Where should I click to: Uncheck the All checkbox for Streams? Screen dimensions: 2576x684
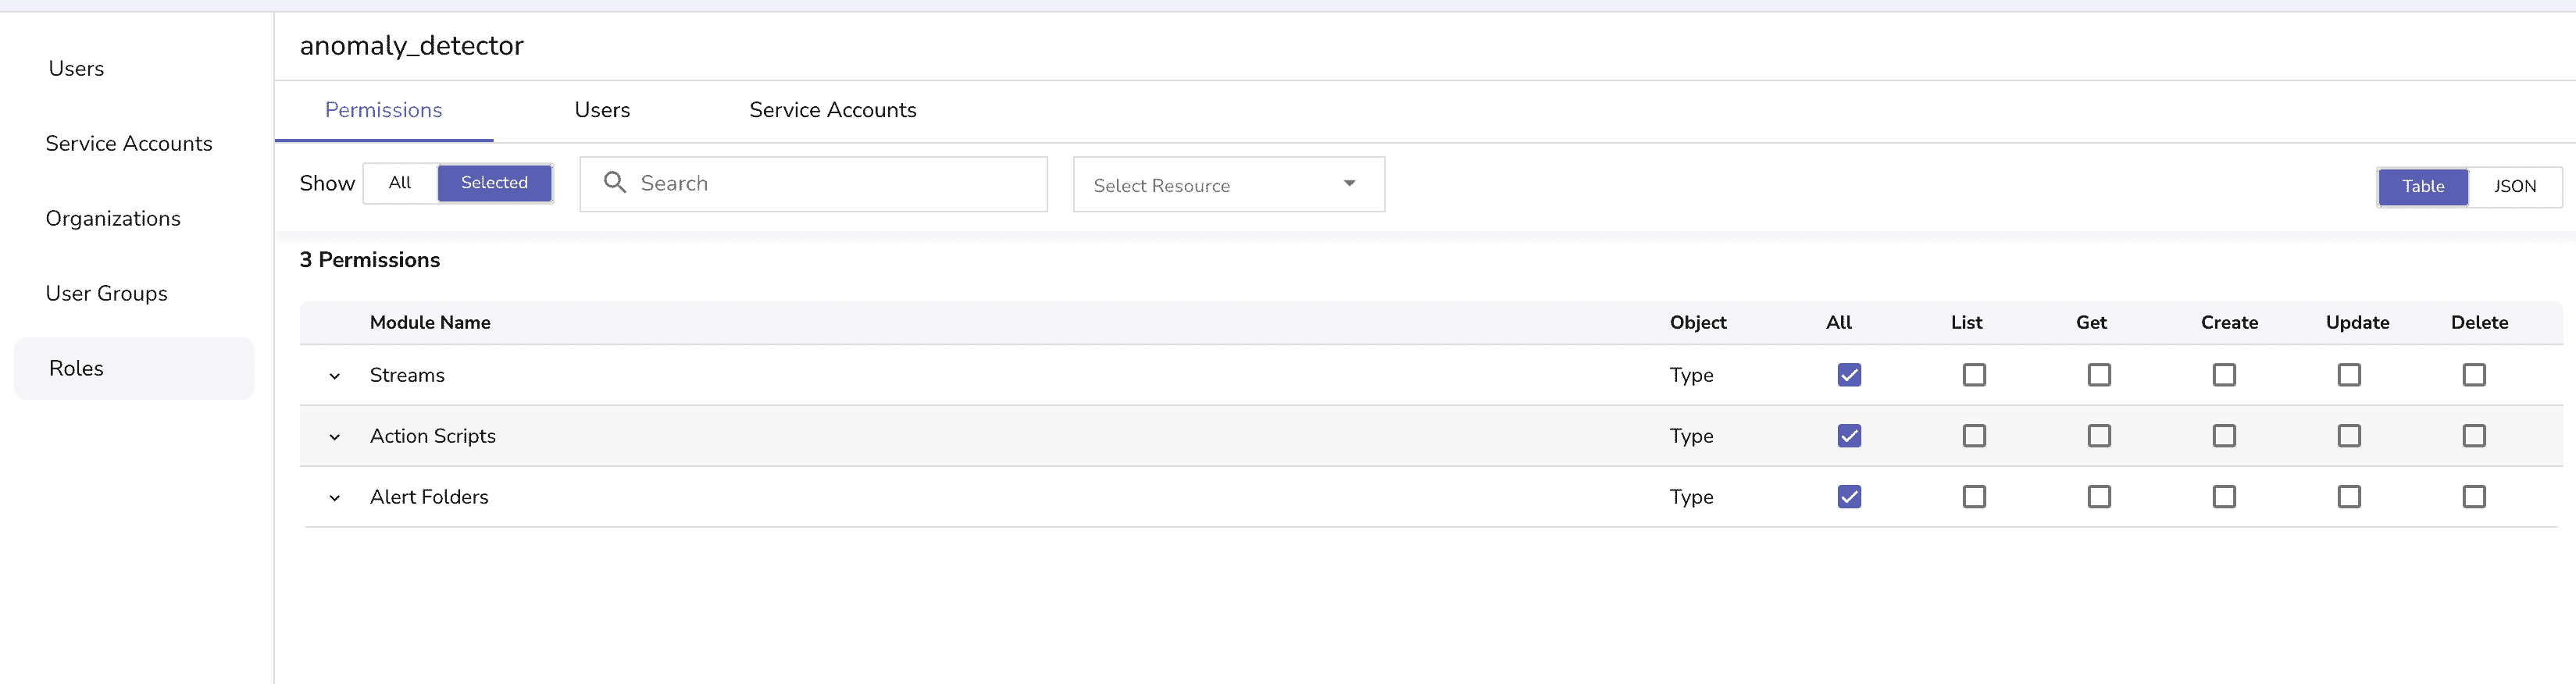pyautogui.click(x=1849, y=375)
